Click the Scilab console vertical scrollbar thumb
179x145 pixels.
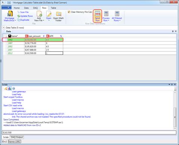(175, 117)
